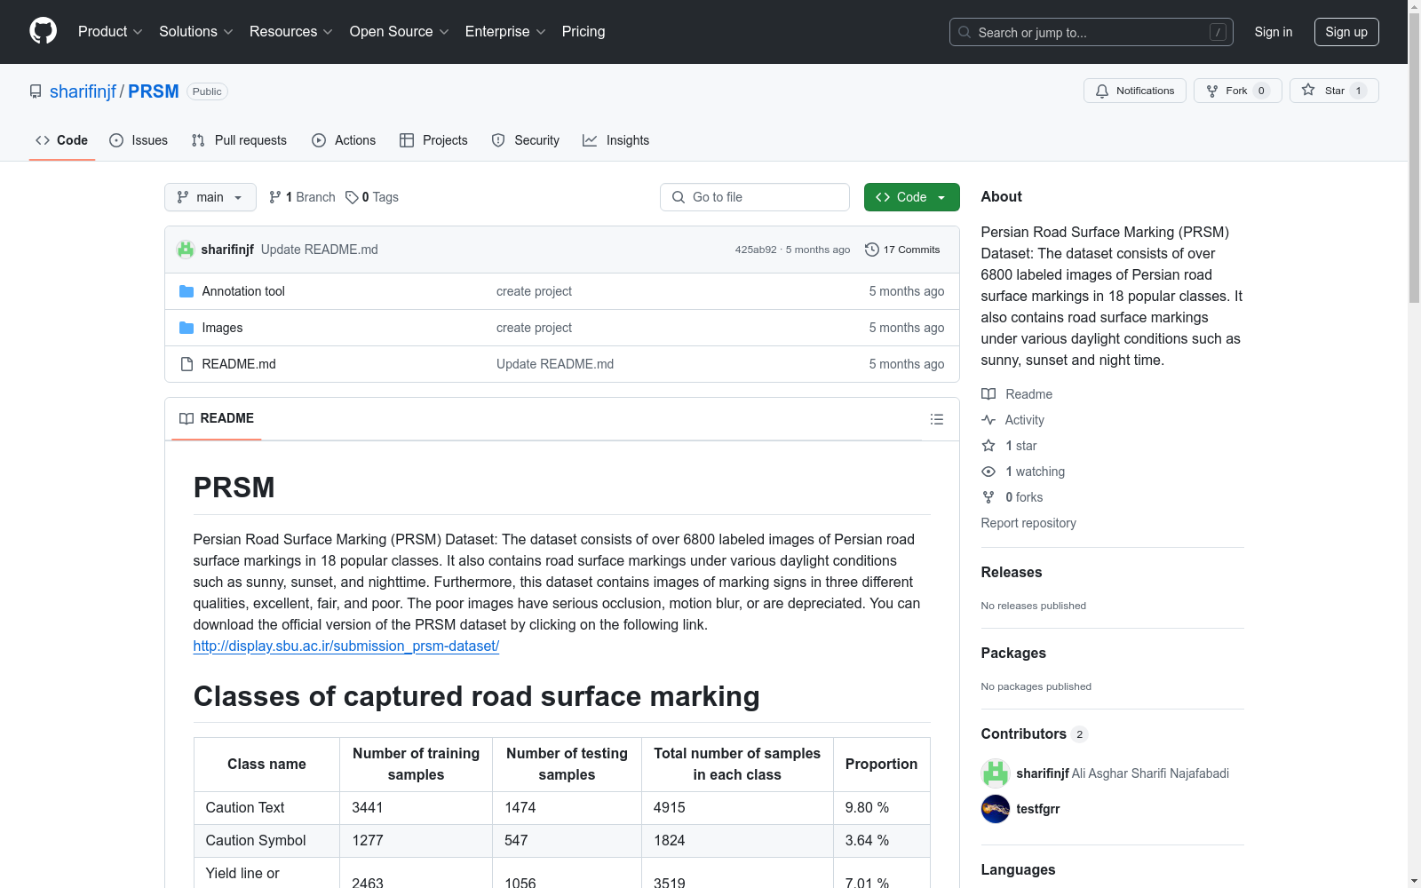Open the Releases heading link

point(1012,572)
